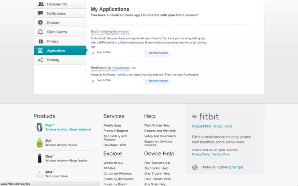This screenshot has width=298, height=186.
Task: Open Returns and Warranty link
Action: pos(160,131)
